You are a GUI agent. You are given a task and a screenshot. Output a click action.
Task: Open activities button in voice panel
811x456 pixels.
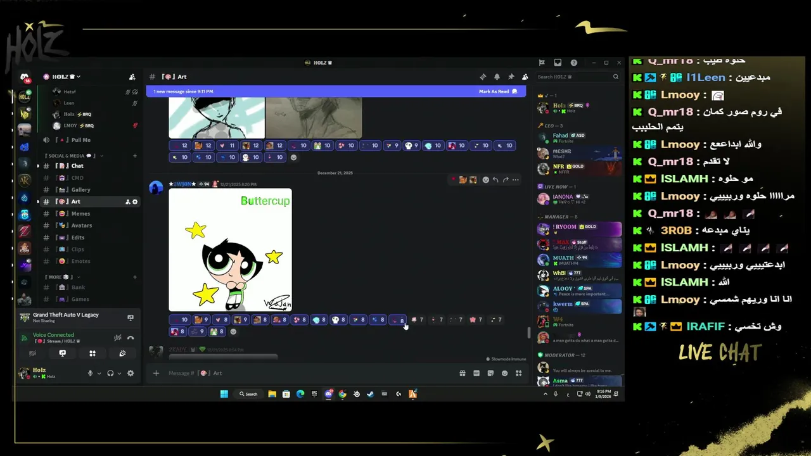tap(93, 353)
